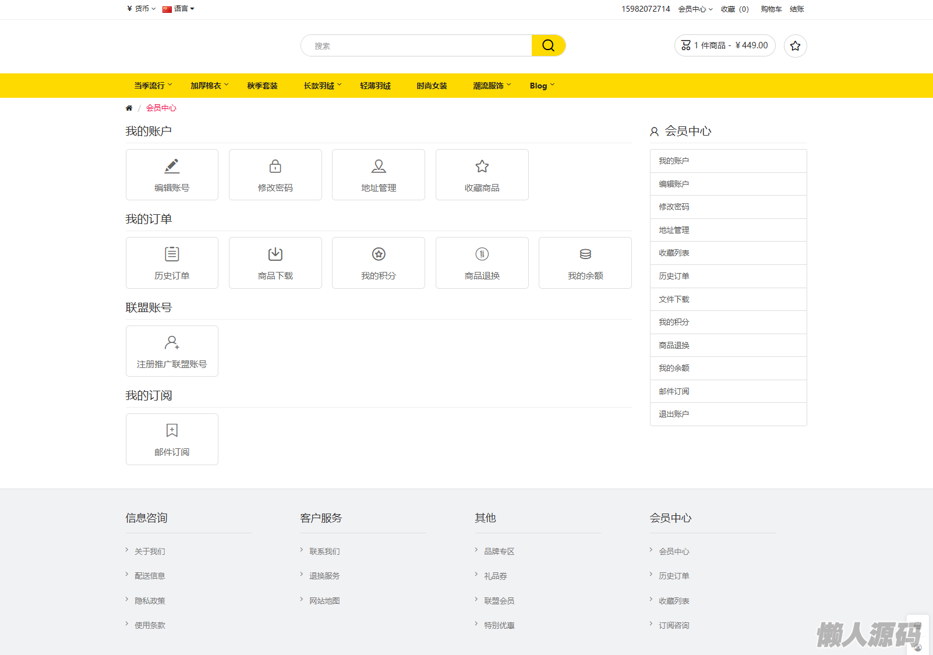The image size is (933, 655).
Task: Select the address management location icon
Action: [379, 167]
